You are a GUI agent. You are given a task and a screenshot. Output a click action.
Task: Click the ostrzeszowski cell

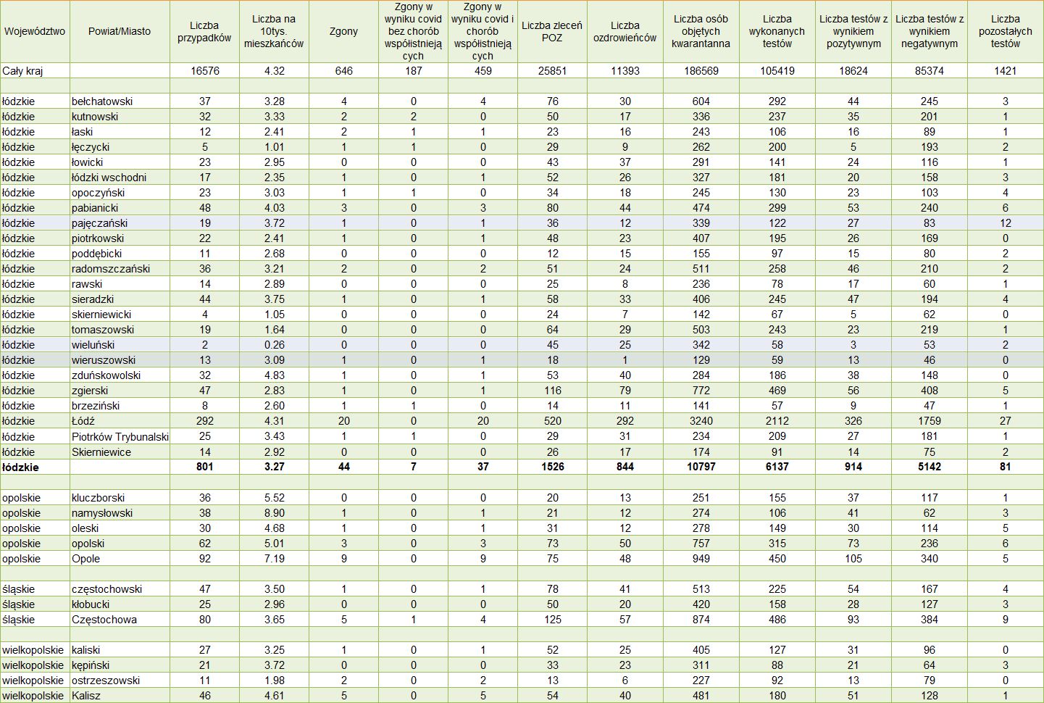click(120, 681)
